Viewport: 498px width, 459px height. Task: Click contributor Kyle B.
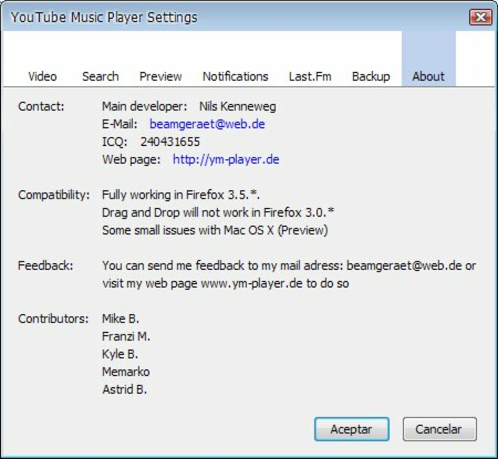coord(120,354)
